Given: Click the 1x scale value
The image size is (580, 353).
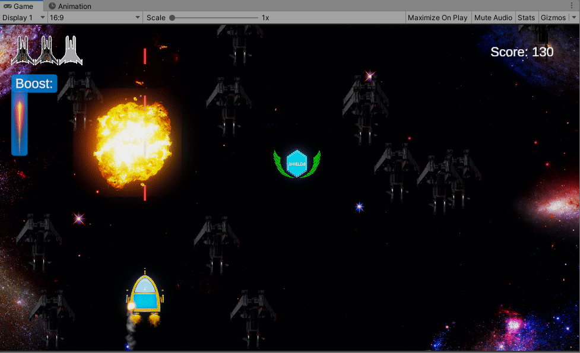Looking at the screenshot, I should pos(265,18).
